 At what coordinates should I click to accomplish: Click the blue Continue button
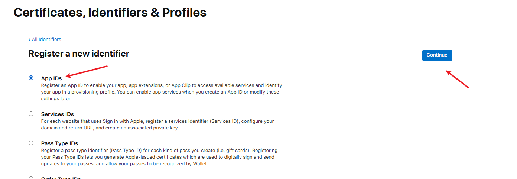coord(437,55)
